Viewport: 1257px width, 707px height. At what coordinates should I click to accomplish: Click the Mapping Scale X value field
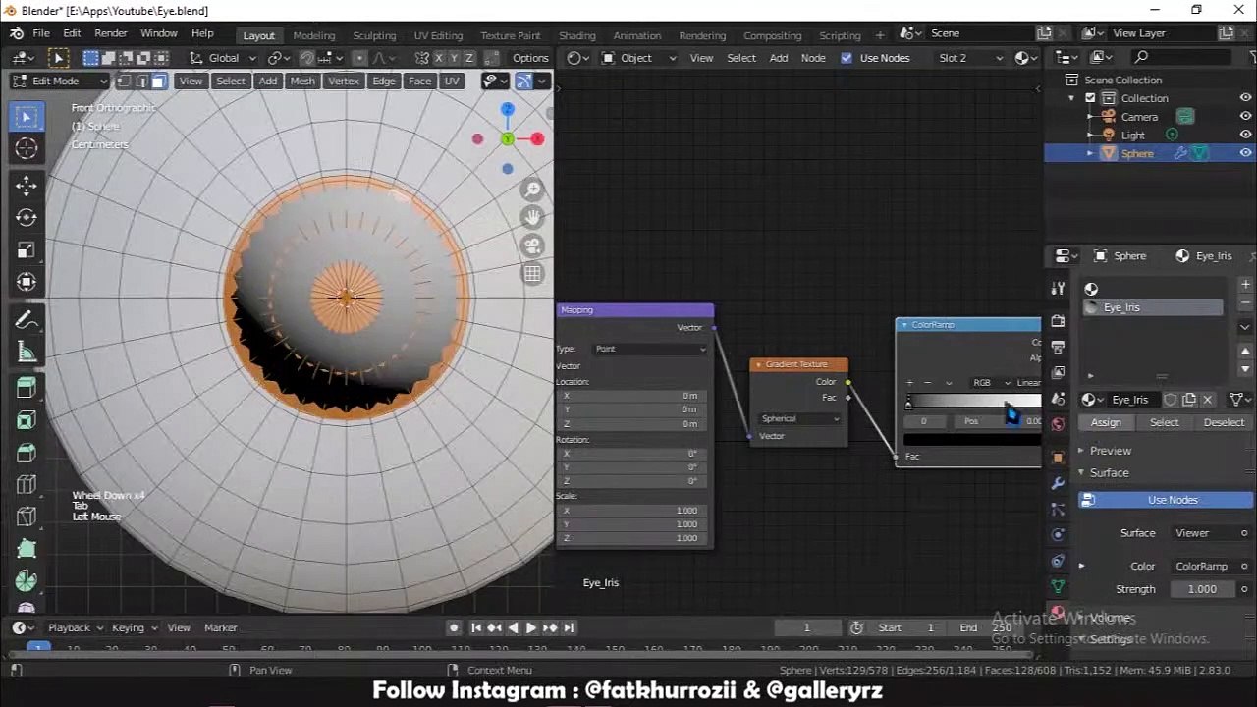coord(632,511)
